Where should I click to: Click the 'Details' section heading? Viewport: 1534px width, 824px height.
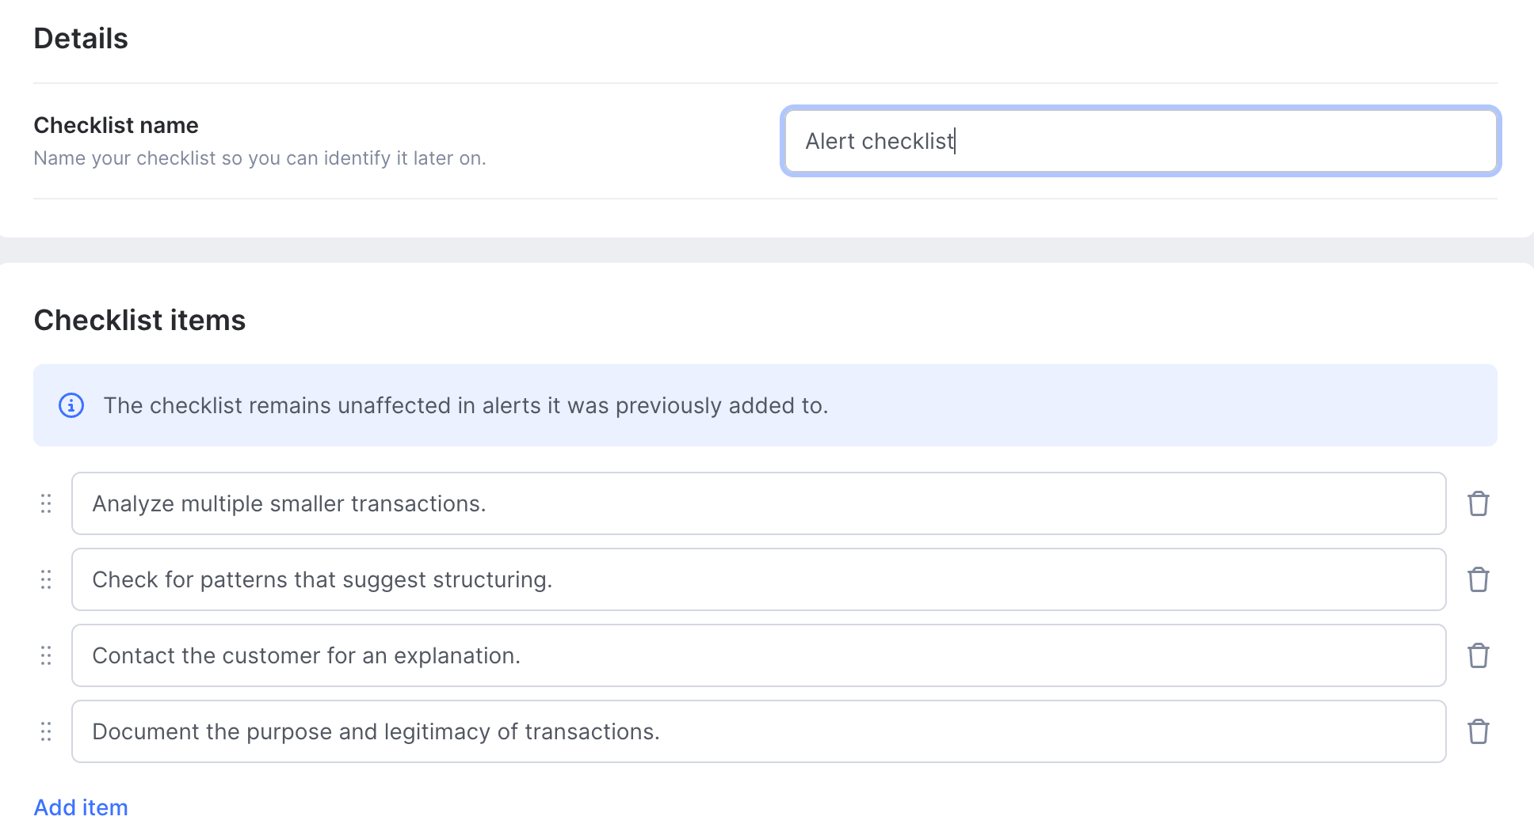tap(81, 38)
